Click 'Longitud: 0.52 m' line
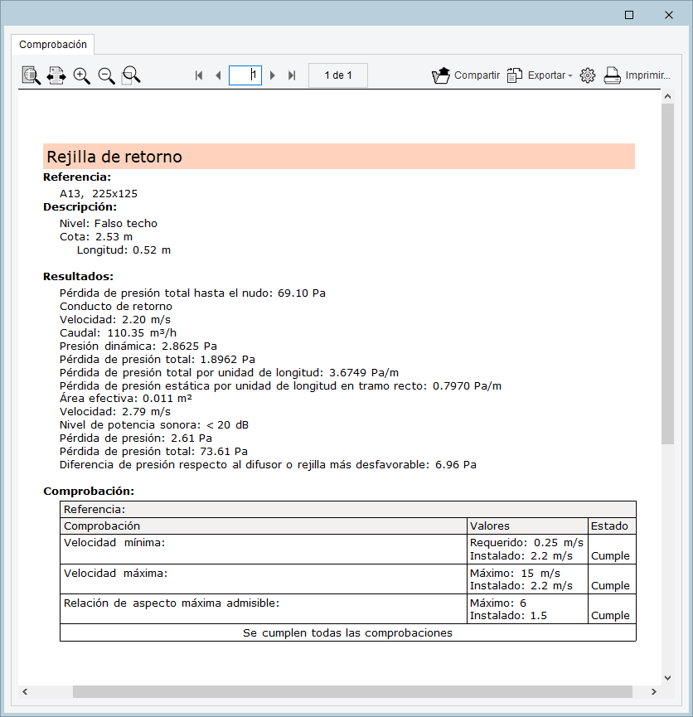 [124, 249]
